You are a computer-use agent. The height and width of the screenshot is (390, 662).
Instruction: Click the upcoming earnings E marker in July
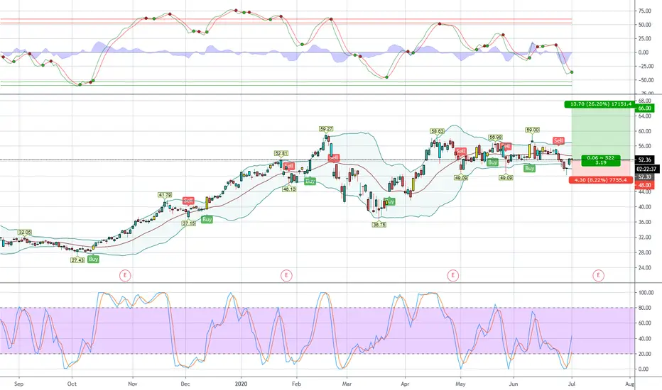click(x=598, y=276)
